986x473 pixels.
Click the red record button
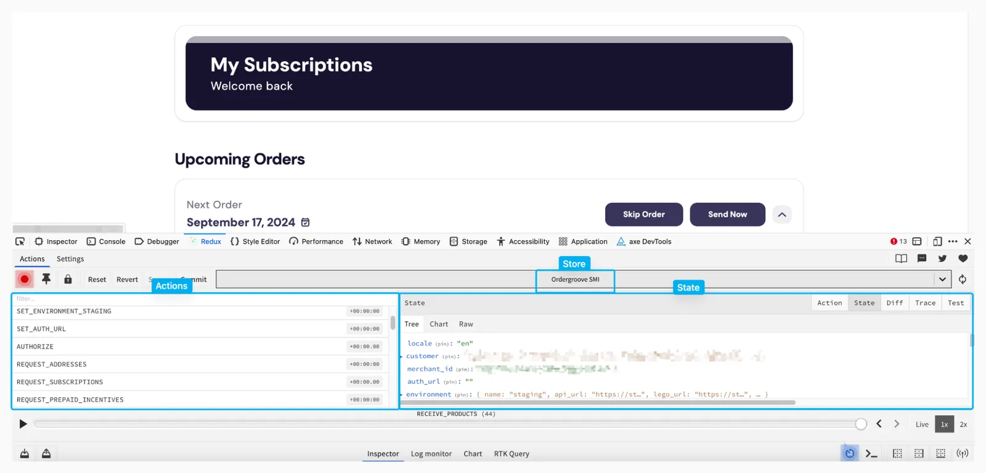point(25,279)
